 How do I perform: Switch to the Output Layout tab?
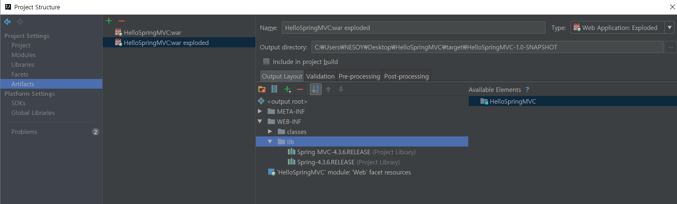click(282, 76)
